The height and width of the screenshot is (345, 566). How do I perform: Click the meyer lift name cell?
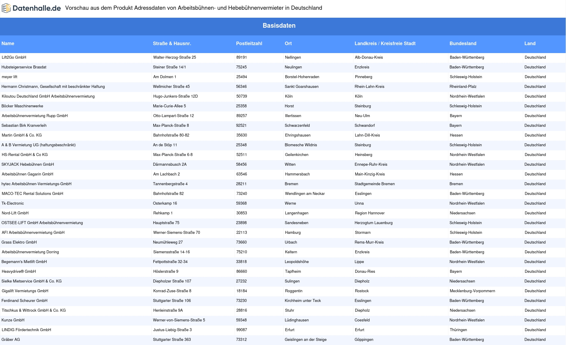click(9, 77)
